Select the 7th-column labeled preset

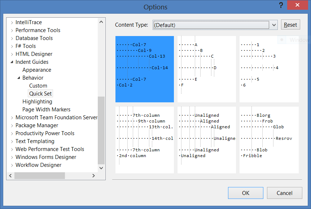click(144, 139)
